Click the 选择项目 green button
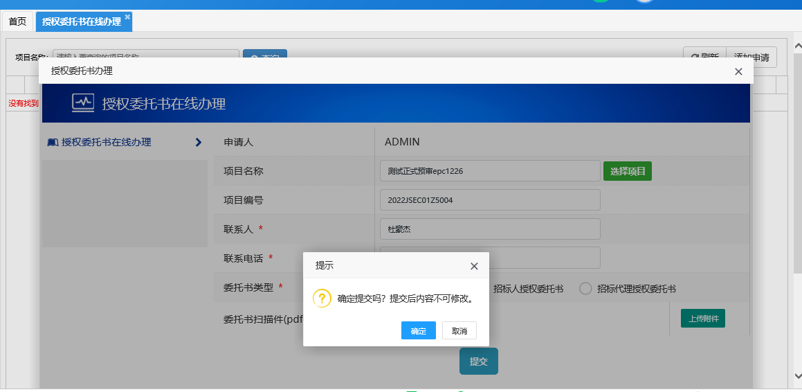 pos(628,171)
